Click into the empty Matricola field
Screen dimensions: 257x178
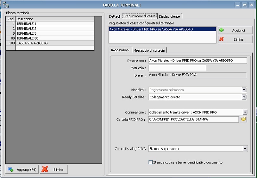pos(177,68)
